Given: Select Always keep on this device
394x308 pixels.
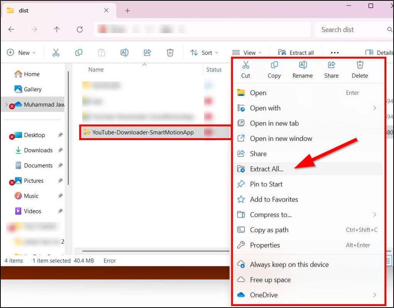Looking at the screenshot, I should point(308,264).
